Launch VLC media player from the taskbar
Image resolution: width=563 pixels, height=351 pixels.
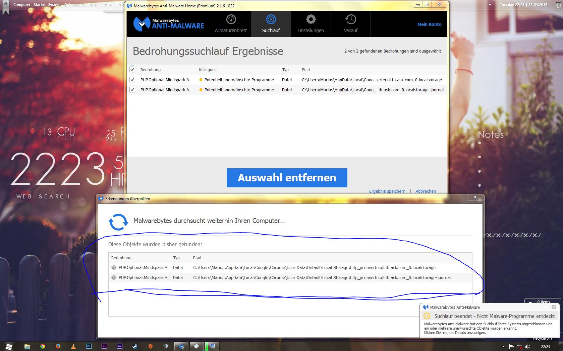pyautogui.click(x=73, y=346)
